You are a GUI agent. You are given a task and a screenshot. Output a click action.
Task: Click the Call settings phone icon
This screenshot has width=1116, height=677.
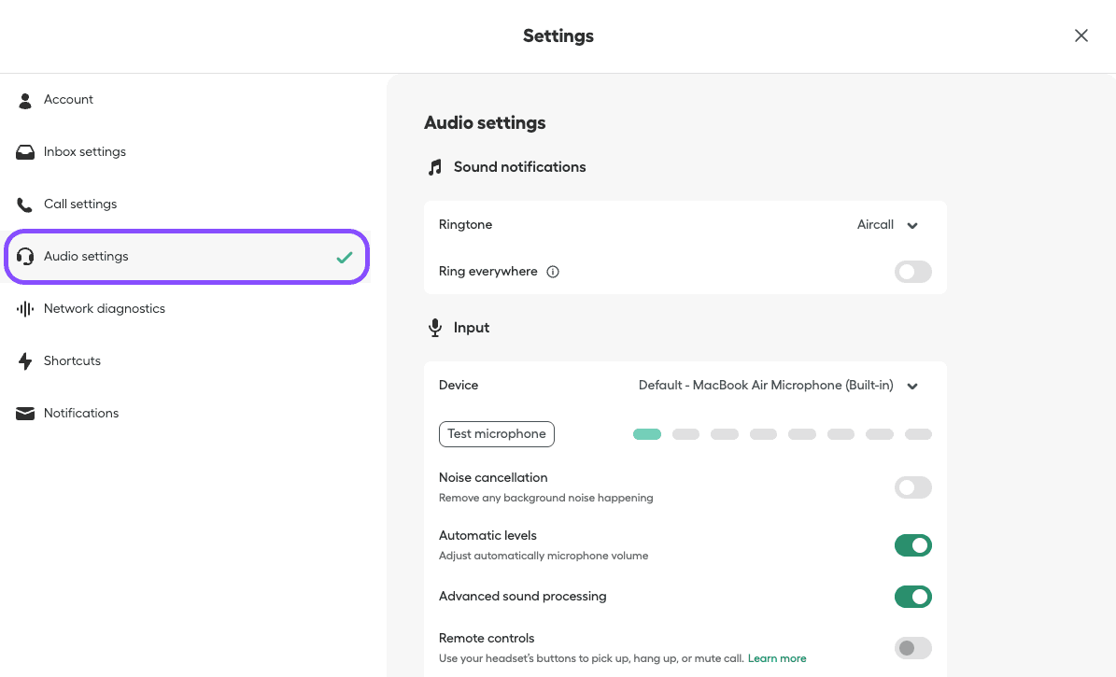(25, 205)
